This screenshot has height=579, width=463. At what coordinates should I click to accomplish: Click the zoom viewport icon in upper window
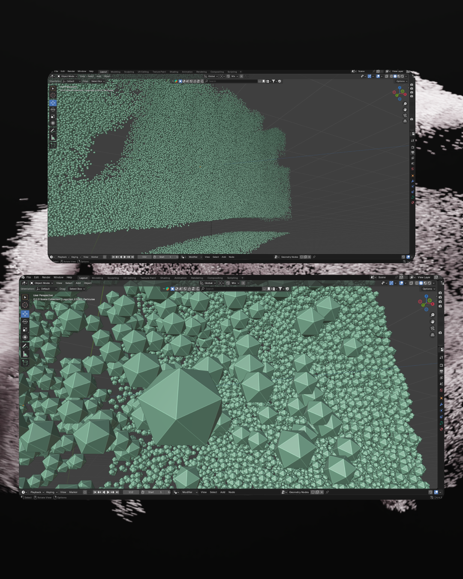405,104
